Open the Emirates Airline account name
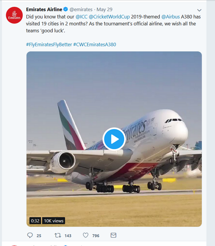 click(x=44, y=10)
